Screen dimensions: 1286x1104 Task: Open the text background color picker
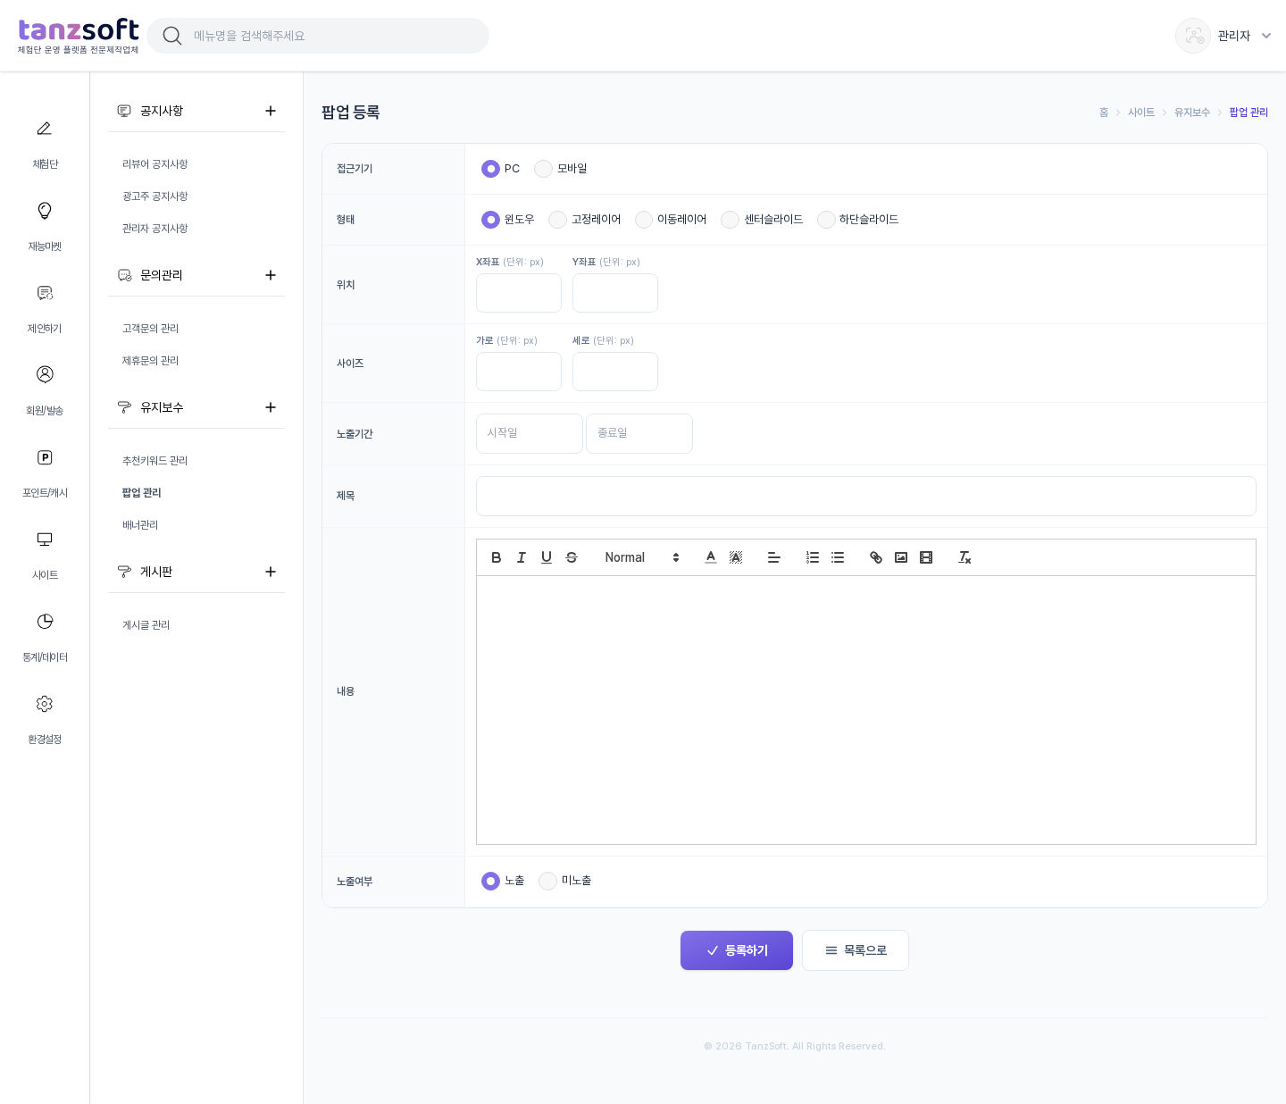736,557
